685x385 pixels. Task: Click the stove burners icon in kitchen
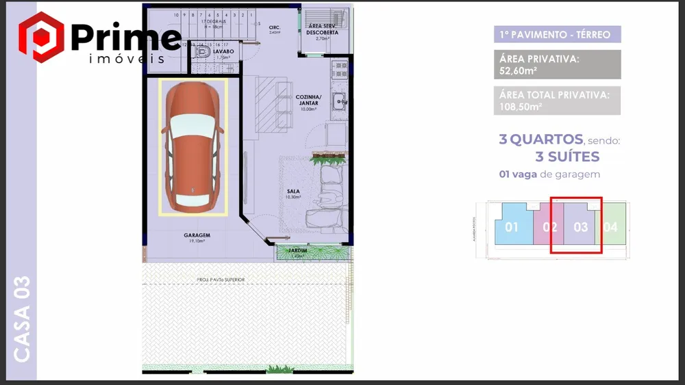click(340, 70)
